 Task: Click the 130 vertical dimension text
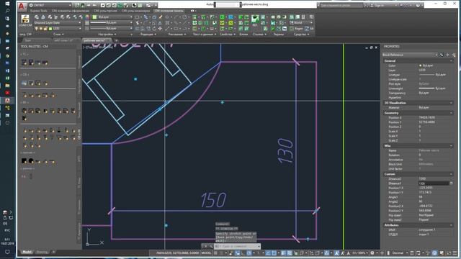pyautogui.click(x=285, y=151)
